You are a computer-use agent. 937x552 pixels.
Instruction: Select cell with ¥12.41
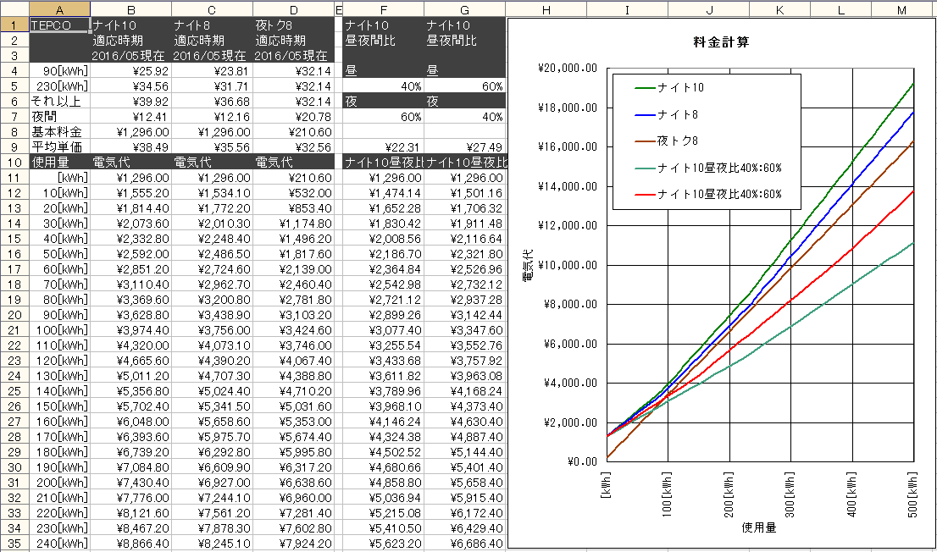tap(130, 117)
